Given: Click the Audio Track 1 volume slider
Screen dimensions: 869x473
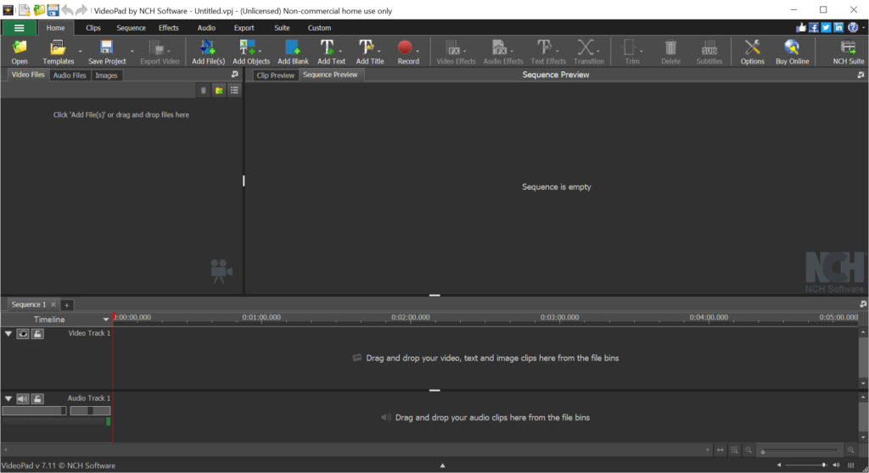Looking at the screenshot, I should (34, 411).
